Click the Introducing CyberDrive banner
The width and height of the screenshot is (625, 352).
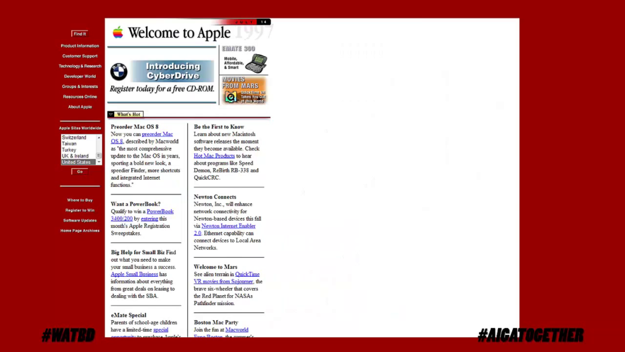172,71
